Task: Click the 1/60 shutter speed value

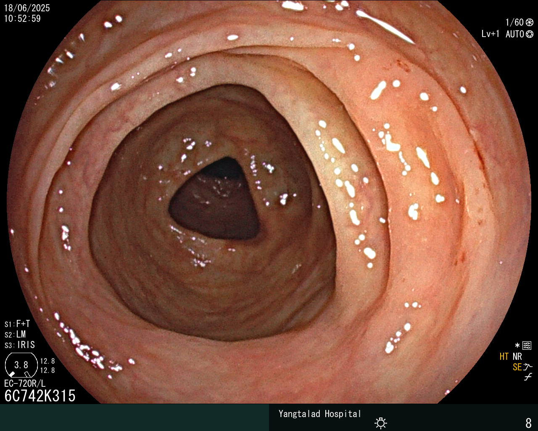Action: pos(514,22)
